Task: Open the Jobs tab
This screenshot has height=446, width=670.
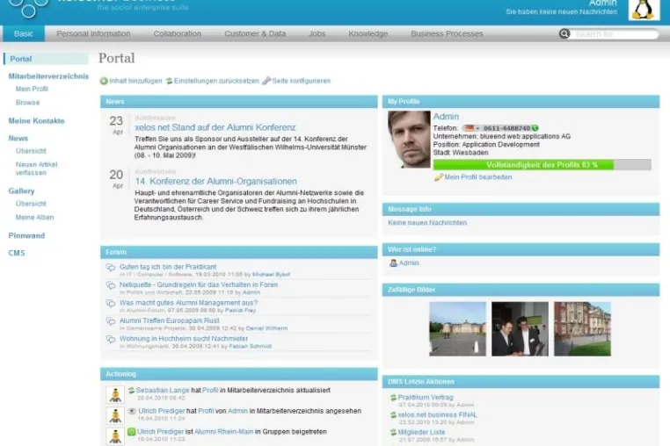Action: click(x=317, y=33)
